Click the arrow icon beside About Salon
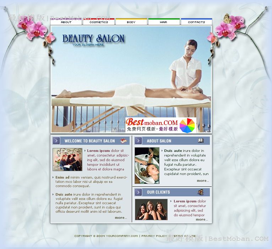Image resolution: width=272 pixels, height=249 pixels. pos(138,141)
